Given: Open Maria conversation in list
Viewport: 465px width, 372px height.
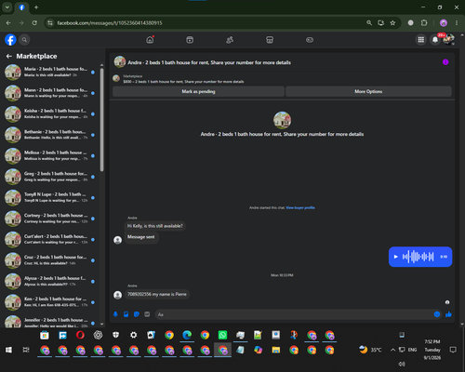Looking at the screenshot, I should pyautogui.click(x=50, y=72).
